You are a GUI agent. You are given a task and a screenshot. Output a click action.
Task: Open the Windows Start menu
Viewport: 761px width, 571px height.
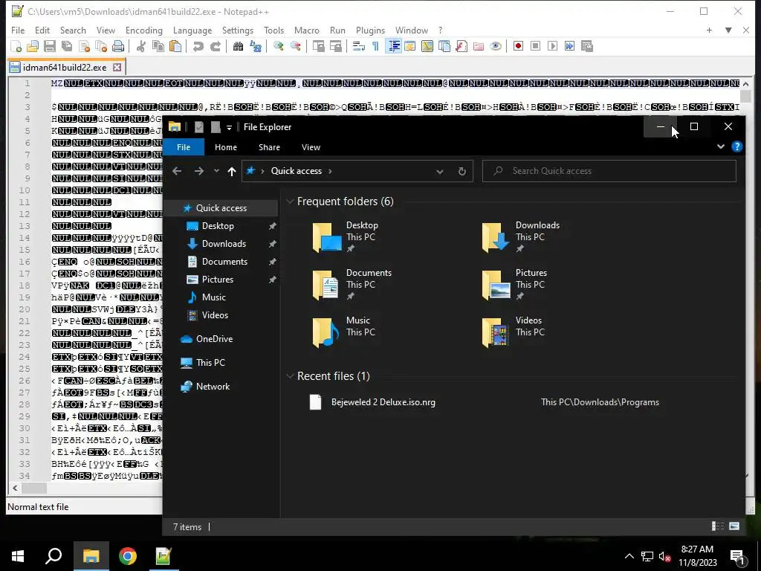[18, 556]
